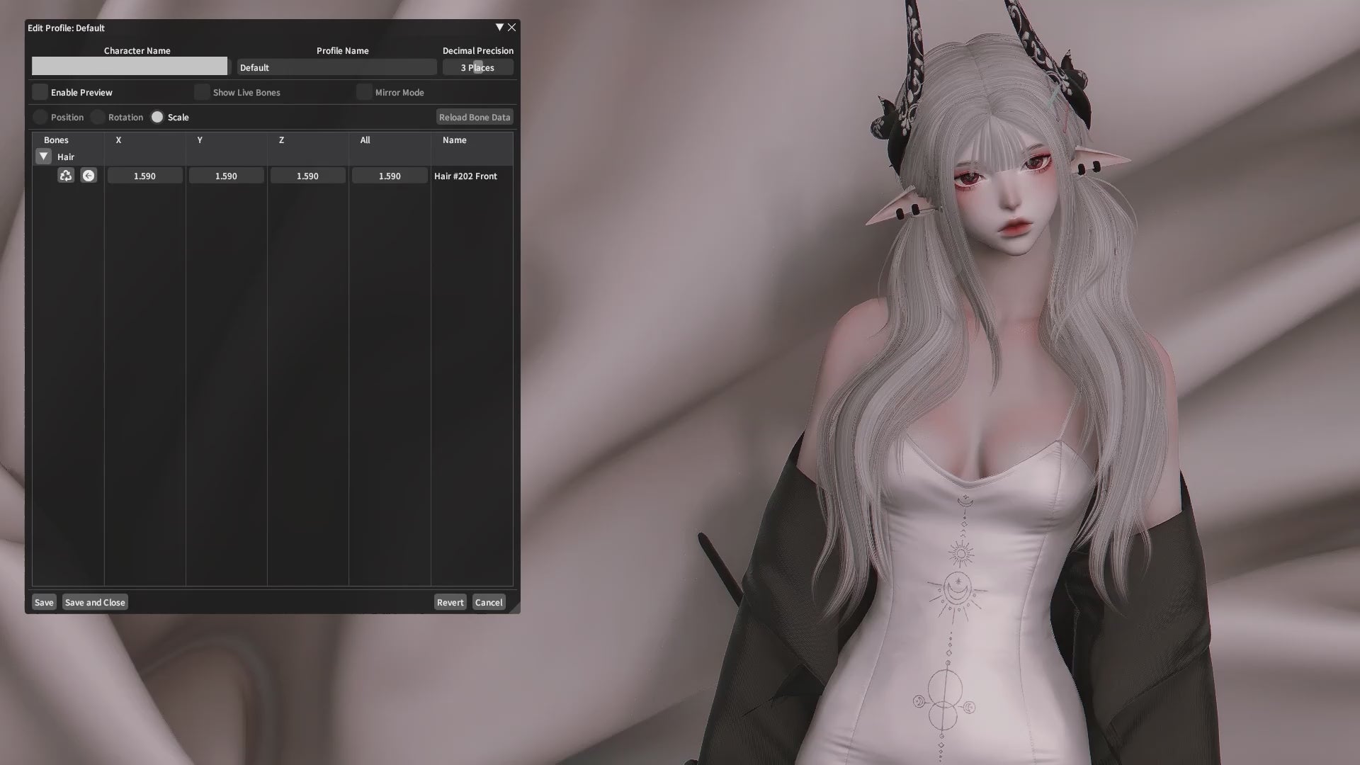Collapse the Edit Profile window with triangle
The image size is (1360, 765).
tap(499, 28)
